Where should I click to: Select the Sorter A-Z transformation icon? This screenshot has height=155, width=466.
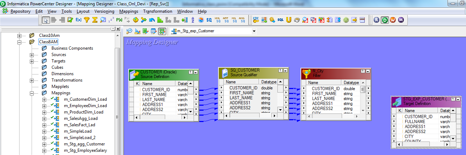click(x=193, y=20)
